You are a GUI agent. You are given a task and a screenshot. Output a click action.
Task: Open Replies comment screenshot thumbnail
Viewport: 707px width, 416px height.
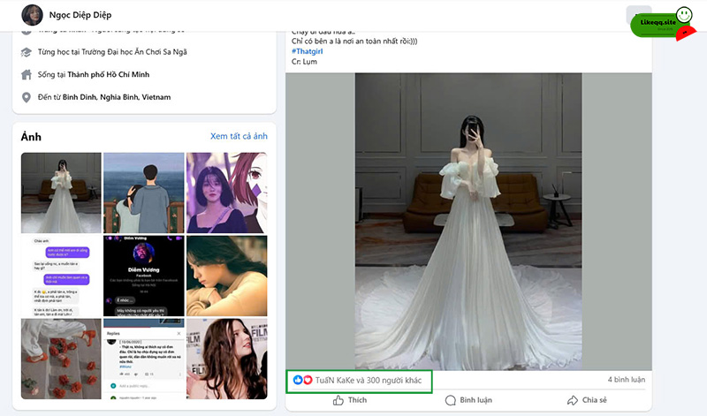tap(144, 359)
